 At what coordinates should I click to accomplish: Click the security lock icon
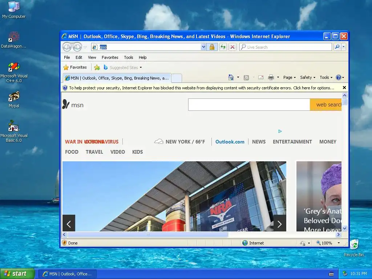click(212, 47)
